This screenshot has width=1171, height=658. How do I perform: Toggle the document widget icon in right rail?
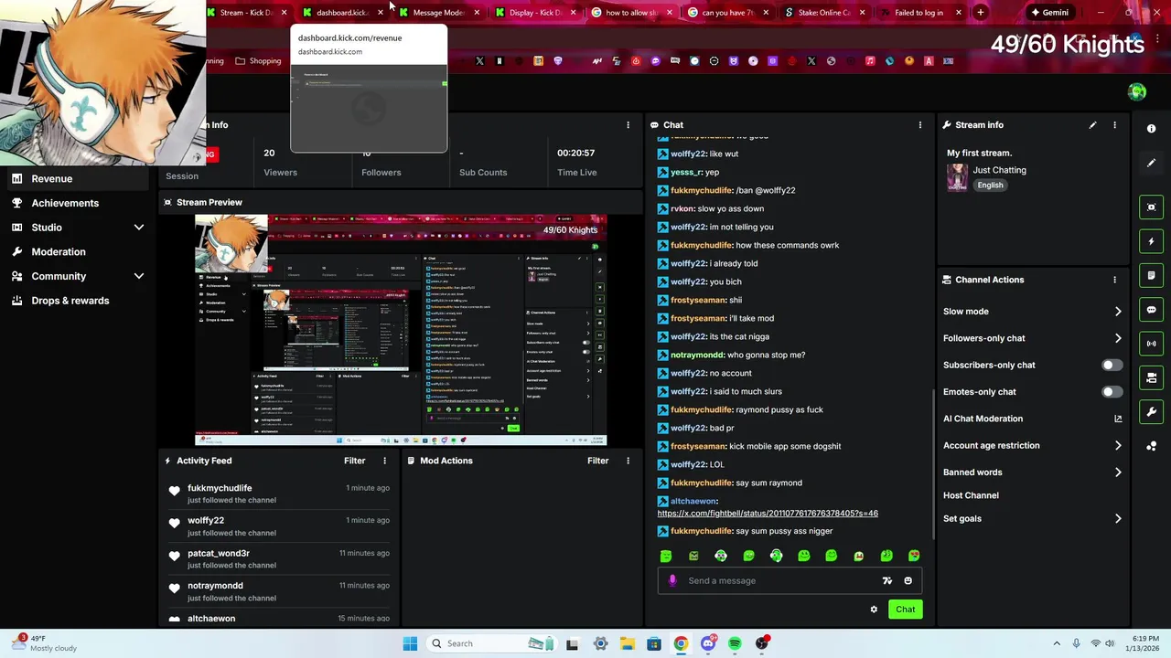pos(1151,275)
